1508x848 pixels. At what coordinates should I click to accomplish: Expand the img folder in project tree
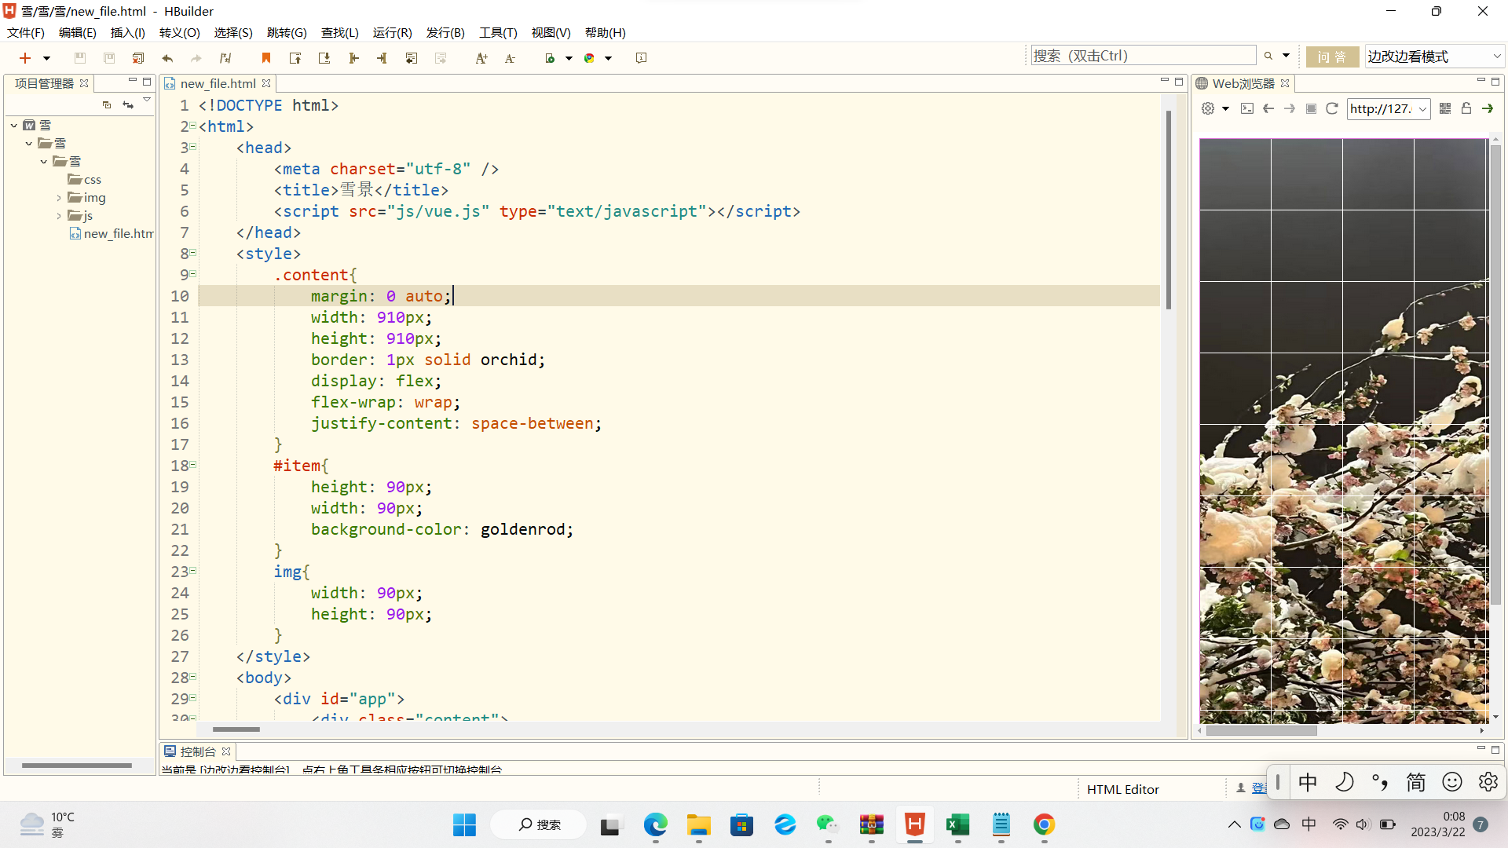click(59, 198)
